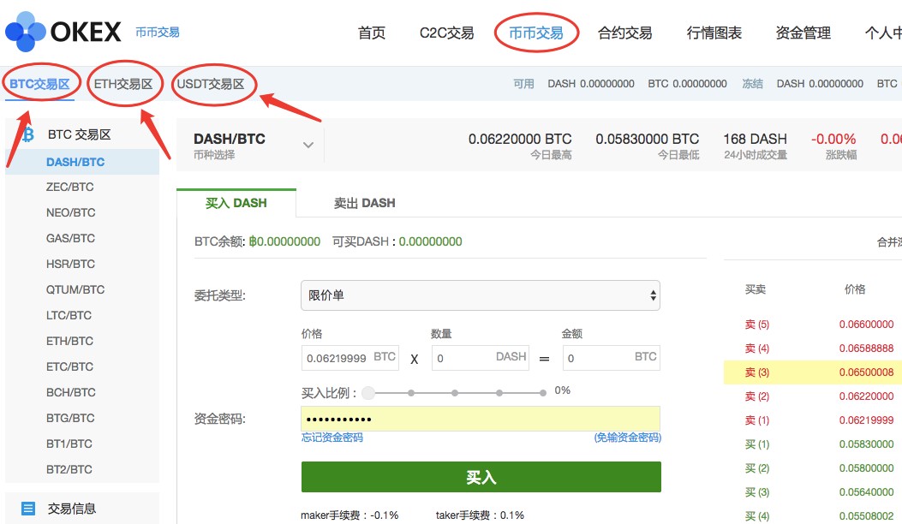
Task: Click the 金额 BTC input field
Action: point(611,358)
